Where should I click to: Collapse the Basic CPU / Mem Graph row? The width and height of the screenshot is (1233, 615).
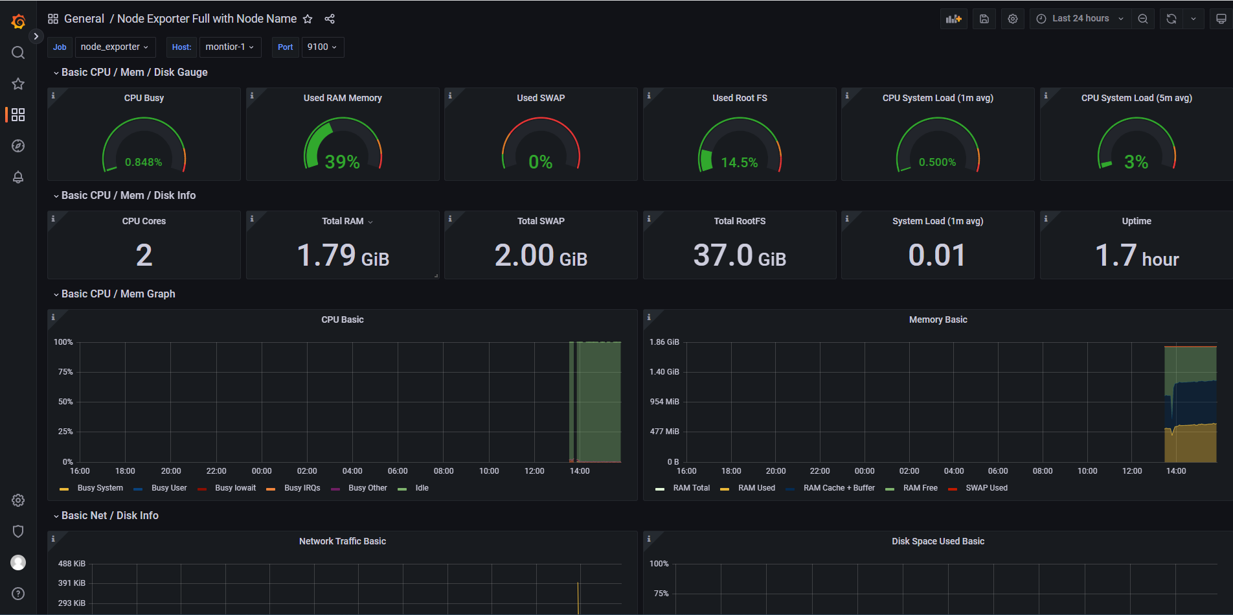(114, 294)
